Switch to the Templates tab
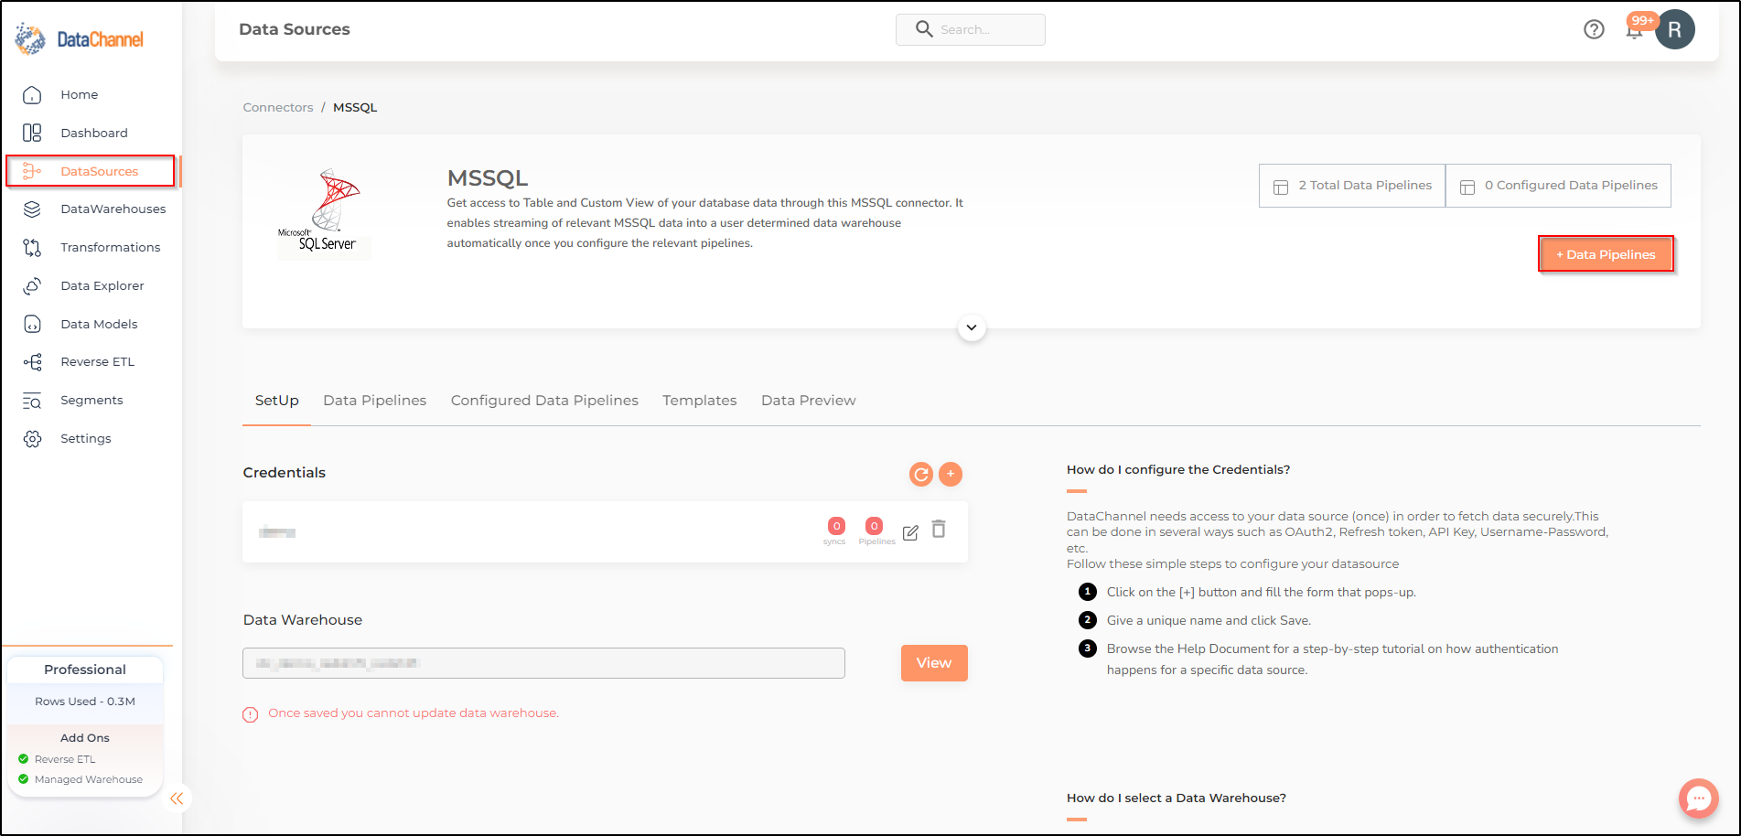Image resolution: width=1741 pixels, height=836 pixels. click(x=700, y=401)
